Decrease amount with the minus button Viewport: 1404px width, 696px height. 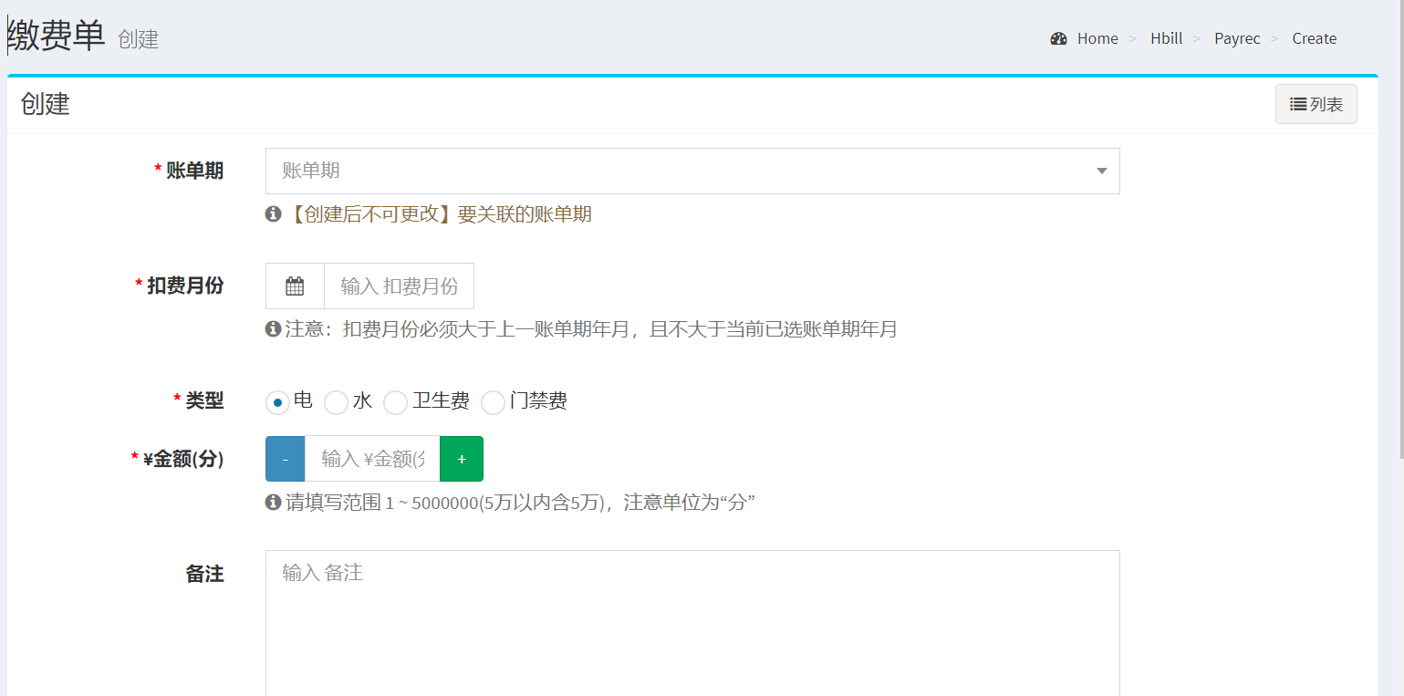pos(286,459)
